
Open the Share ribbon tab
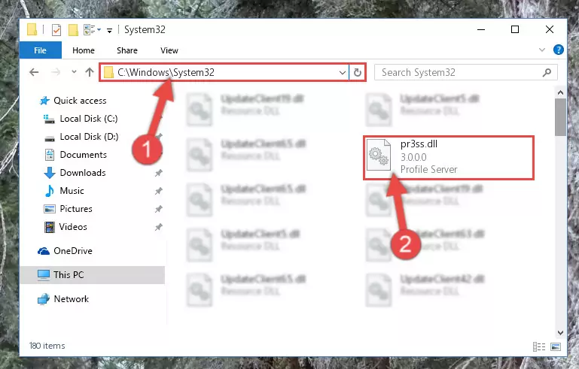tap(127, 50)
